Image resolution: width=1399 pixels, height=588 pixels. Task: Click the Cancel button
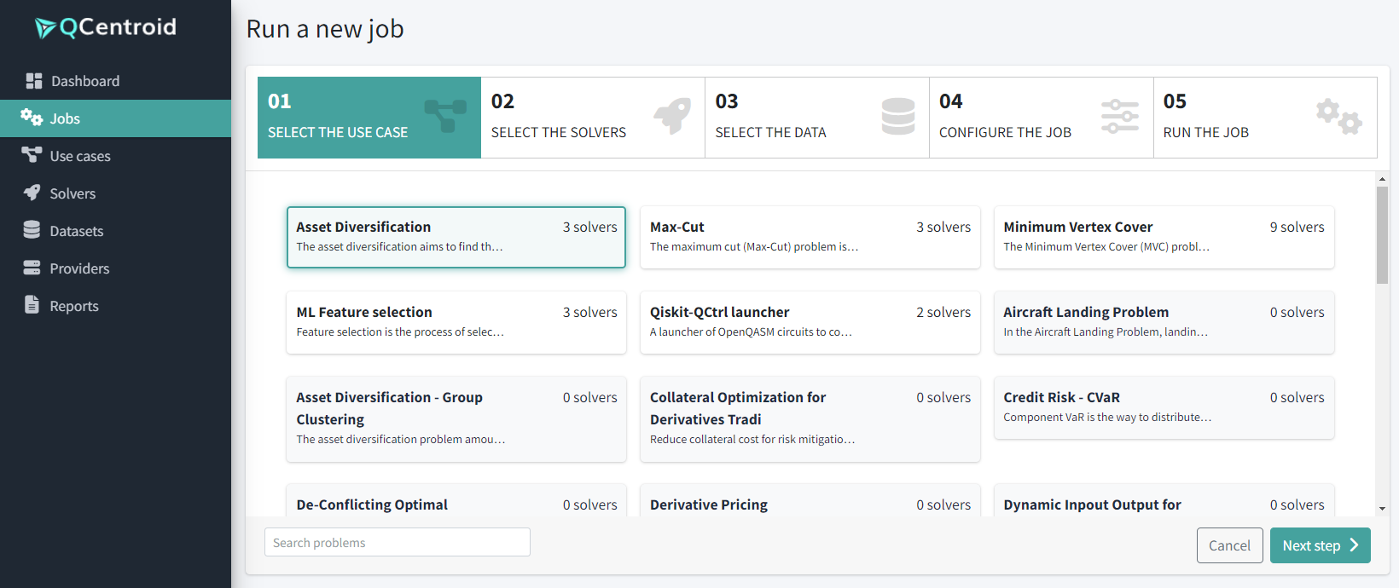click(1229, 545)
